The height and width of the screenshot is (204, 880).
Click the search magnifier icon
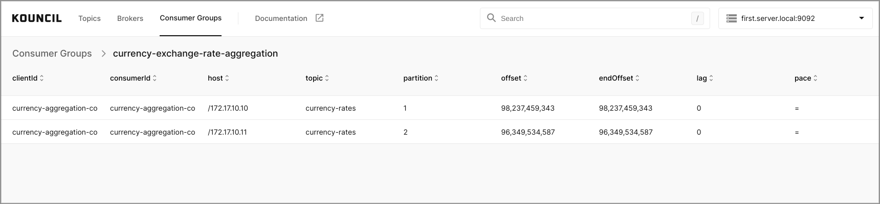click(x=491, y=18)
